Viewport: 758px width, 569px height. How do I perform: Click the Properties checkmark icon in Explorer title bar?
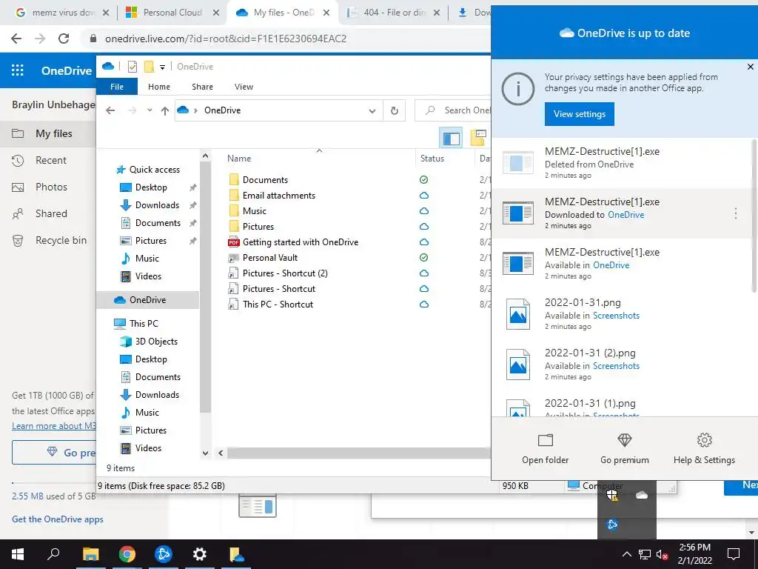coord(132,66)
